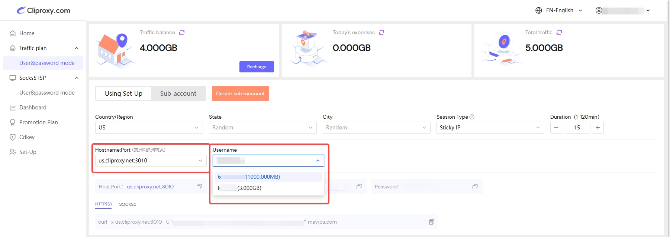Copy the Host:Port value
The height and width of the screenshot is (237, 670).
point(199,187)
